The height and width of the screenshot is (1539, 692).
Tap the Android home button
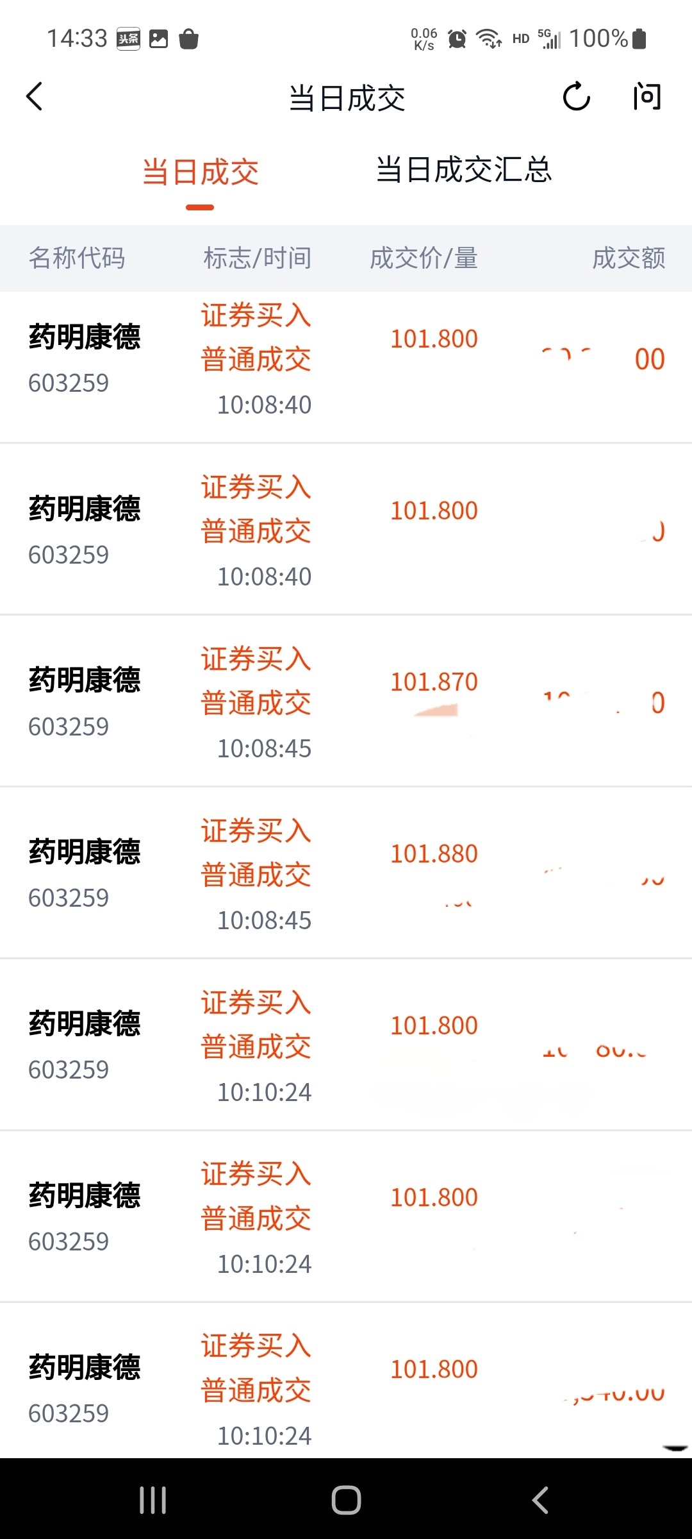pos(346,1500)
